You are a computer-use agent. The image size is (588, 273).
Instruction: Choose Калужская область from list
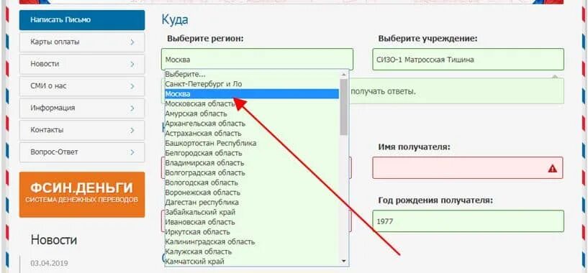click(x=252, y=251)
